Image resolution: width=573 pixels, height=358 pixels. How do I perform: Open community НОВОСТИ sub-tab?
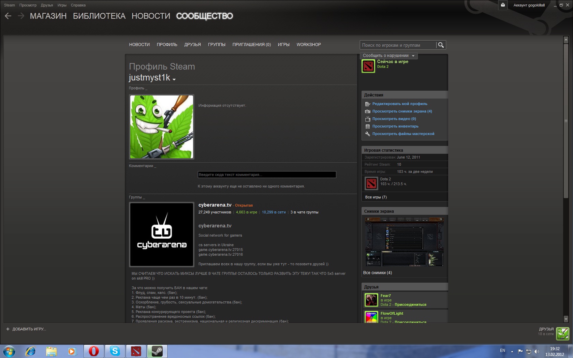139,45
